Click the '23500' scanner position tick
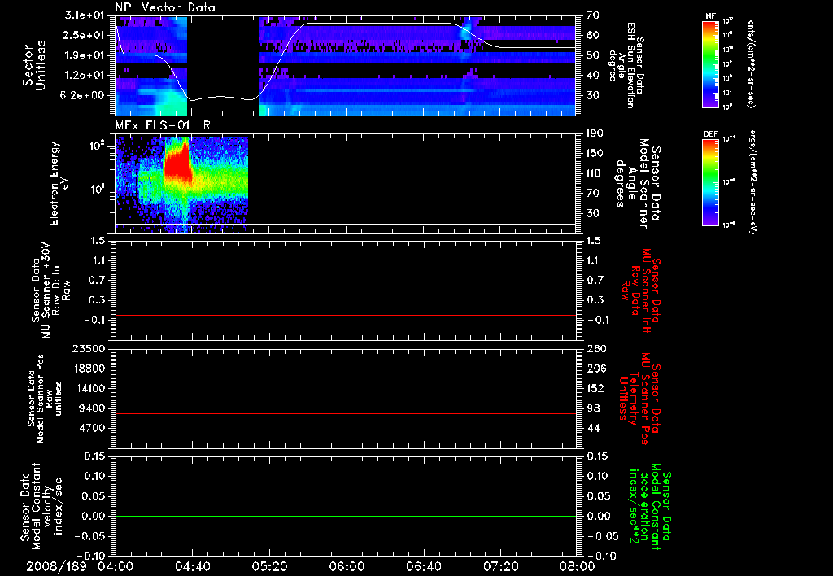 point(89,348)
